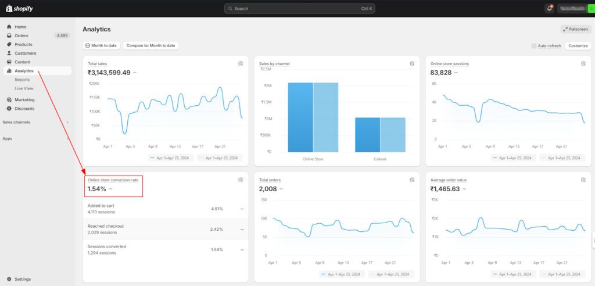Image resolution: width=595 pixels, height=286 pixels.
Task: Open Live View under Analytics
Action: 24,88
